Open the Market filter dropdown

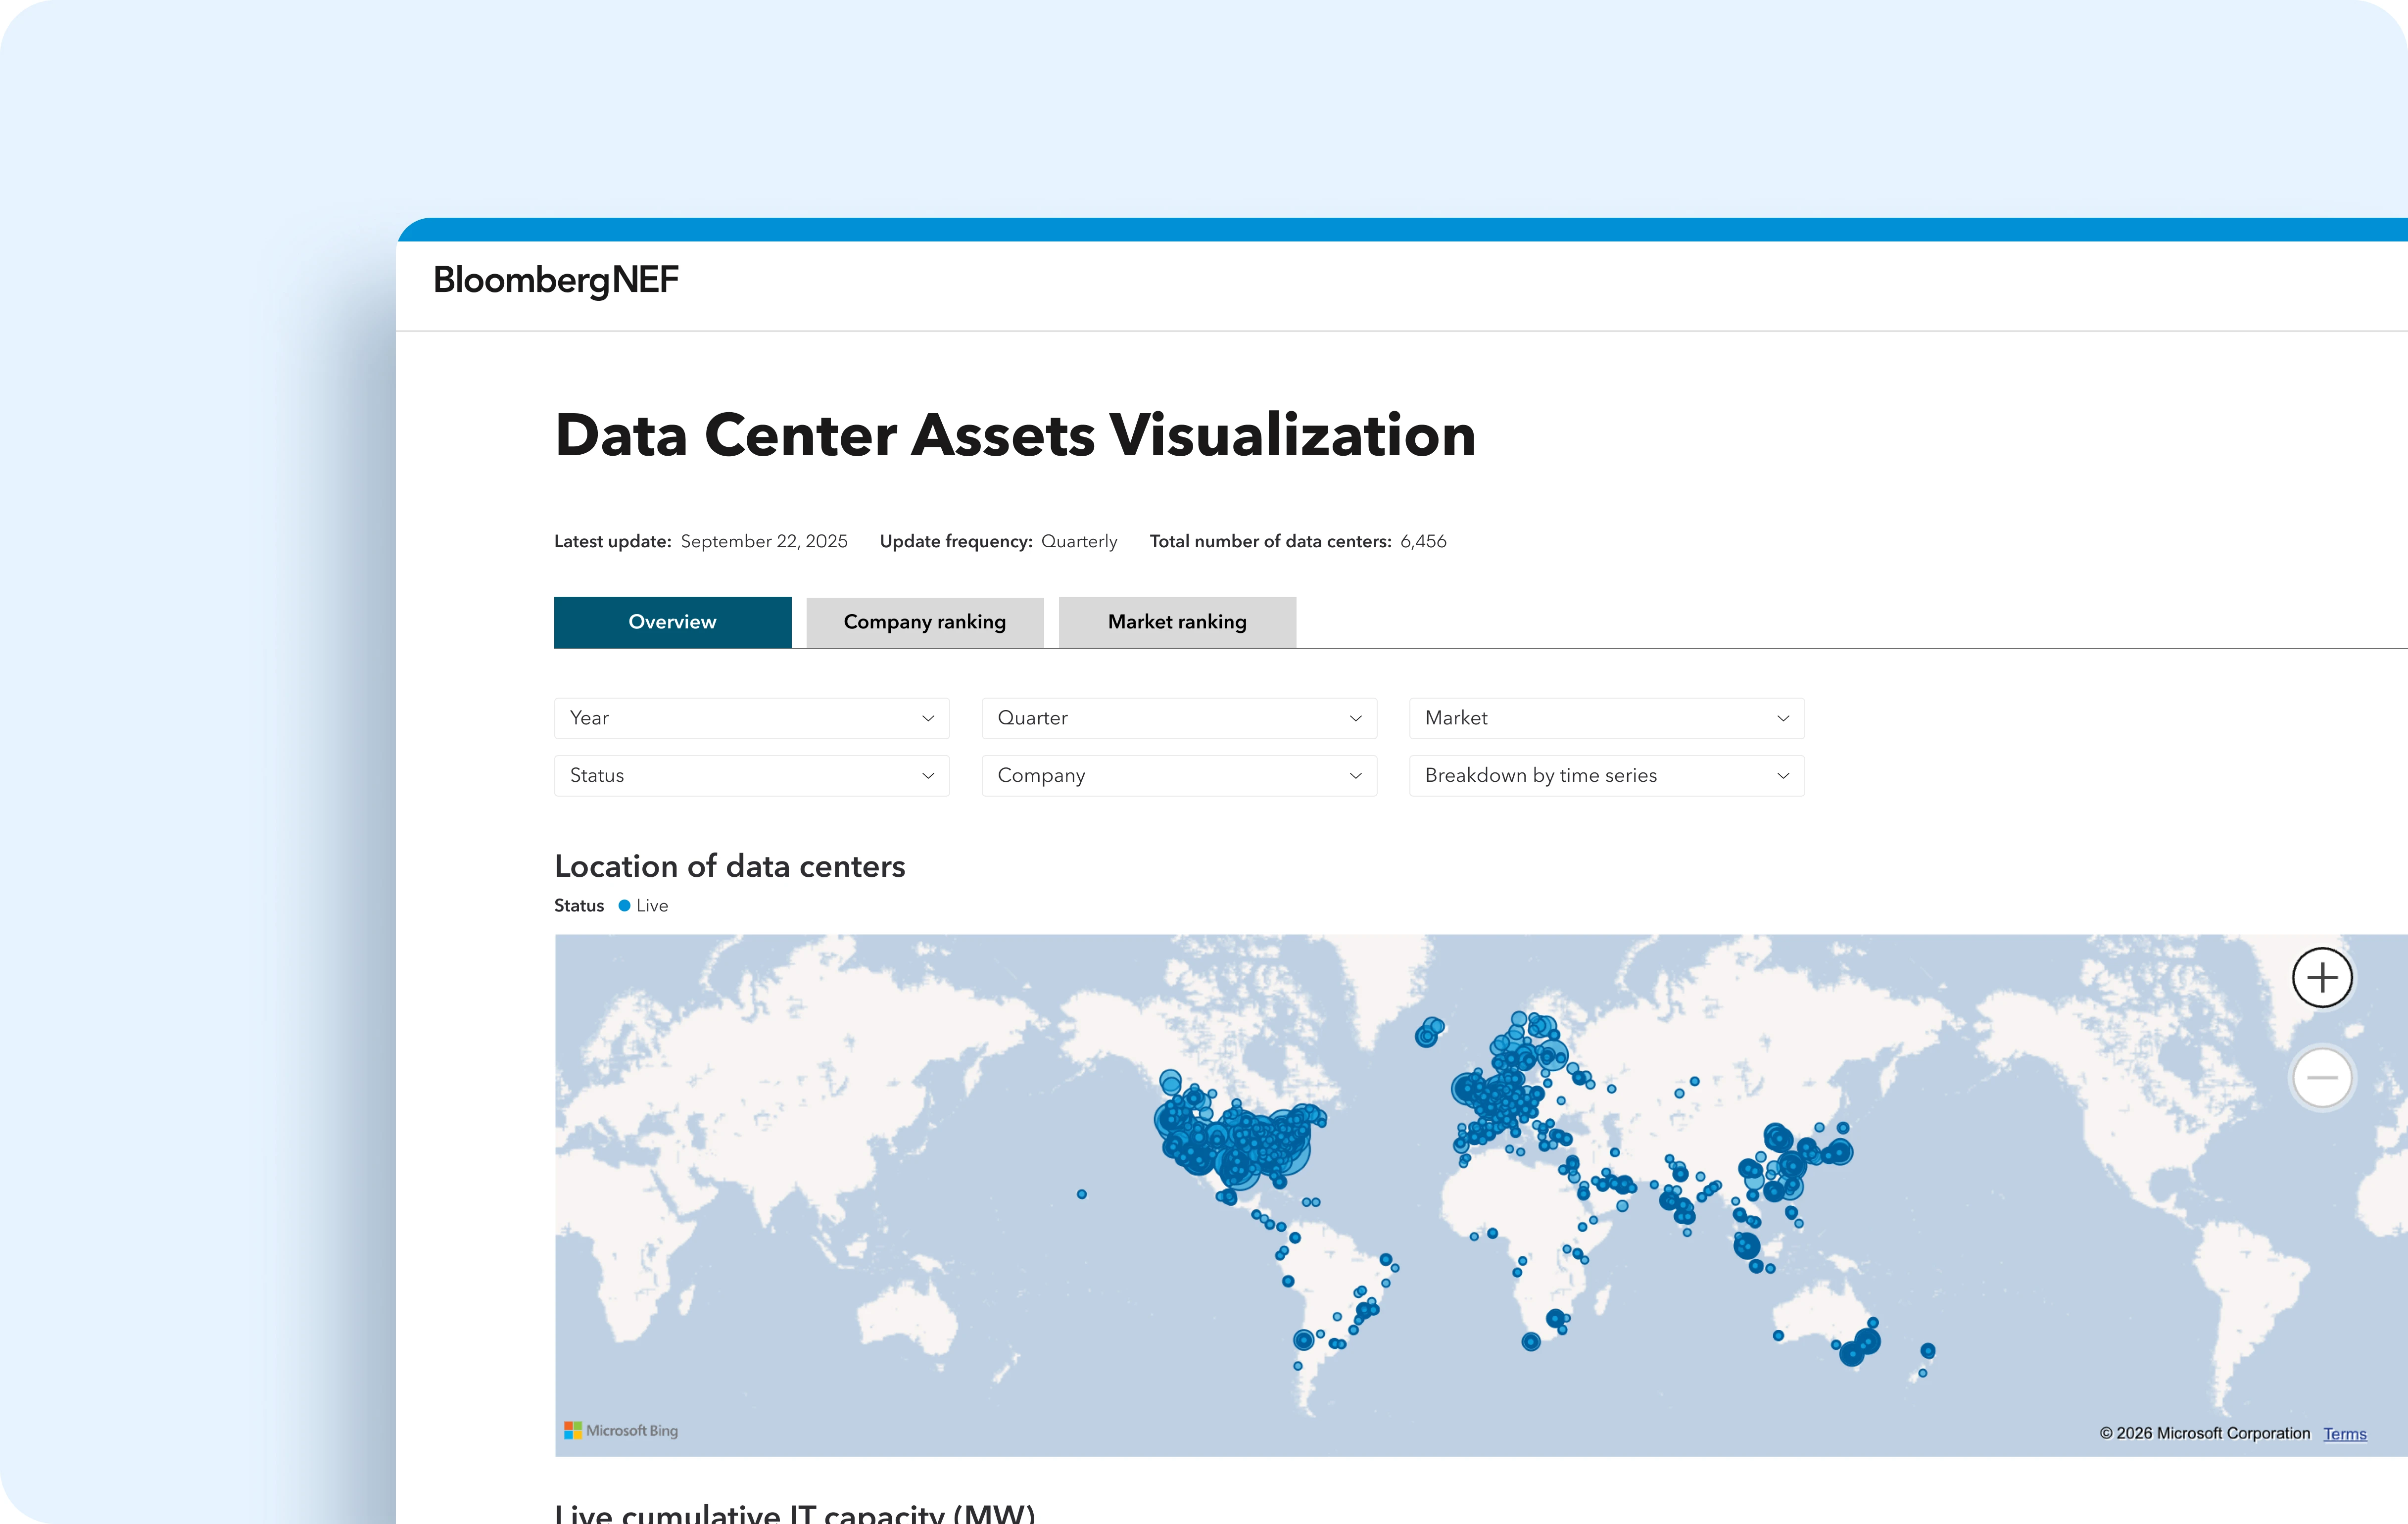(x=1607, y=718)
